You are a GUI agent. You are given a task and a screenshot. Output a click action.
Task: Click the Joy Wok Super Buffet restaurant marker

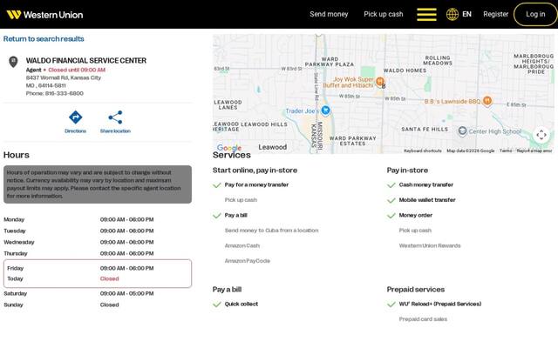tap(380, 82)
